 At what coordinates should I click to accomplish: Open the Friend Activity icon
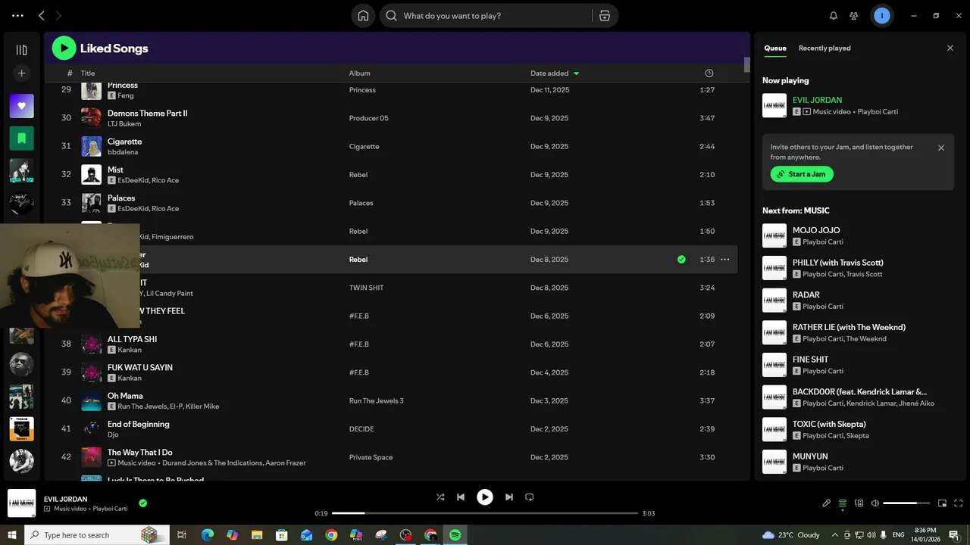tap(854, 16)
